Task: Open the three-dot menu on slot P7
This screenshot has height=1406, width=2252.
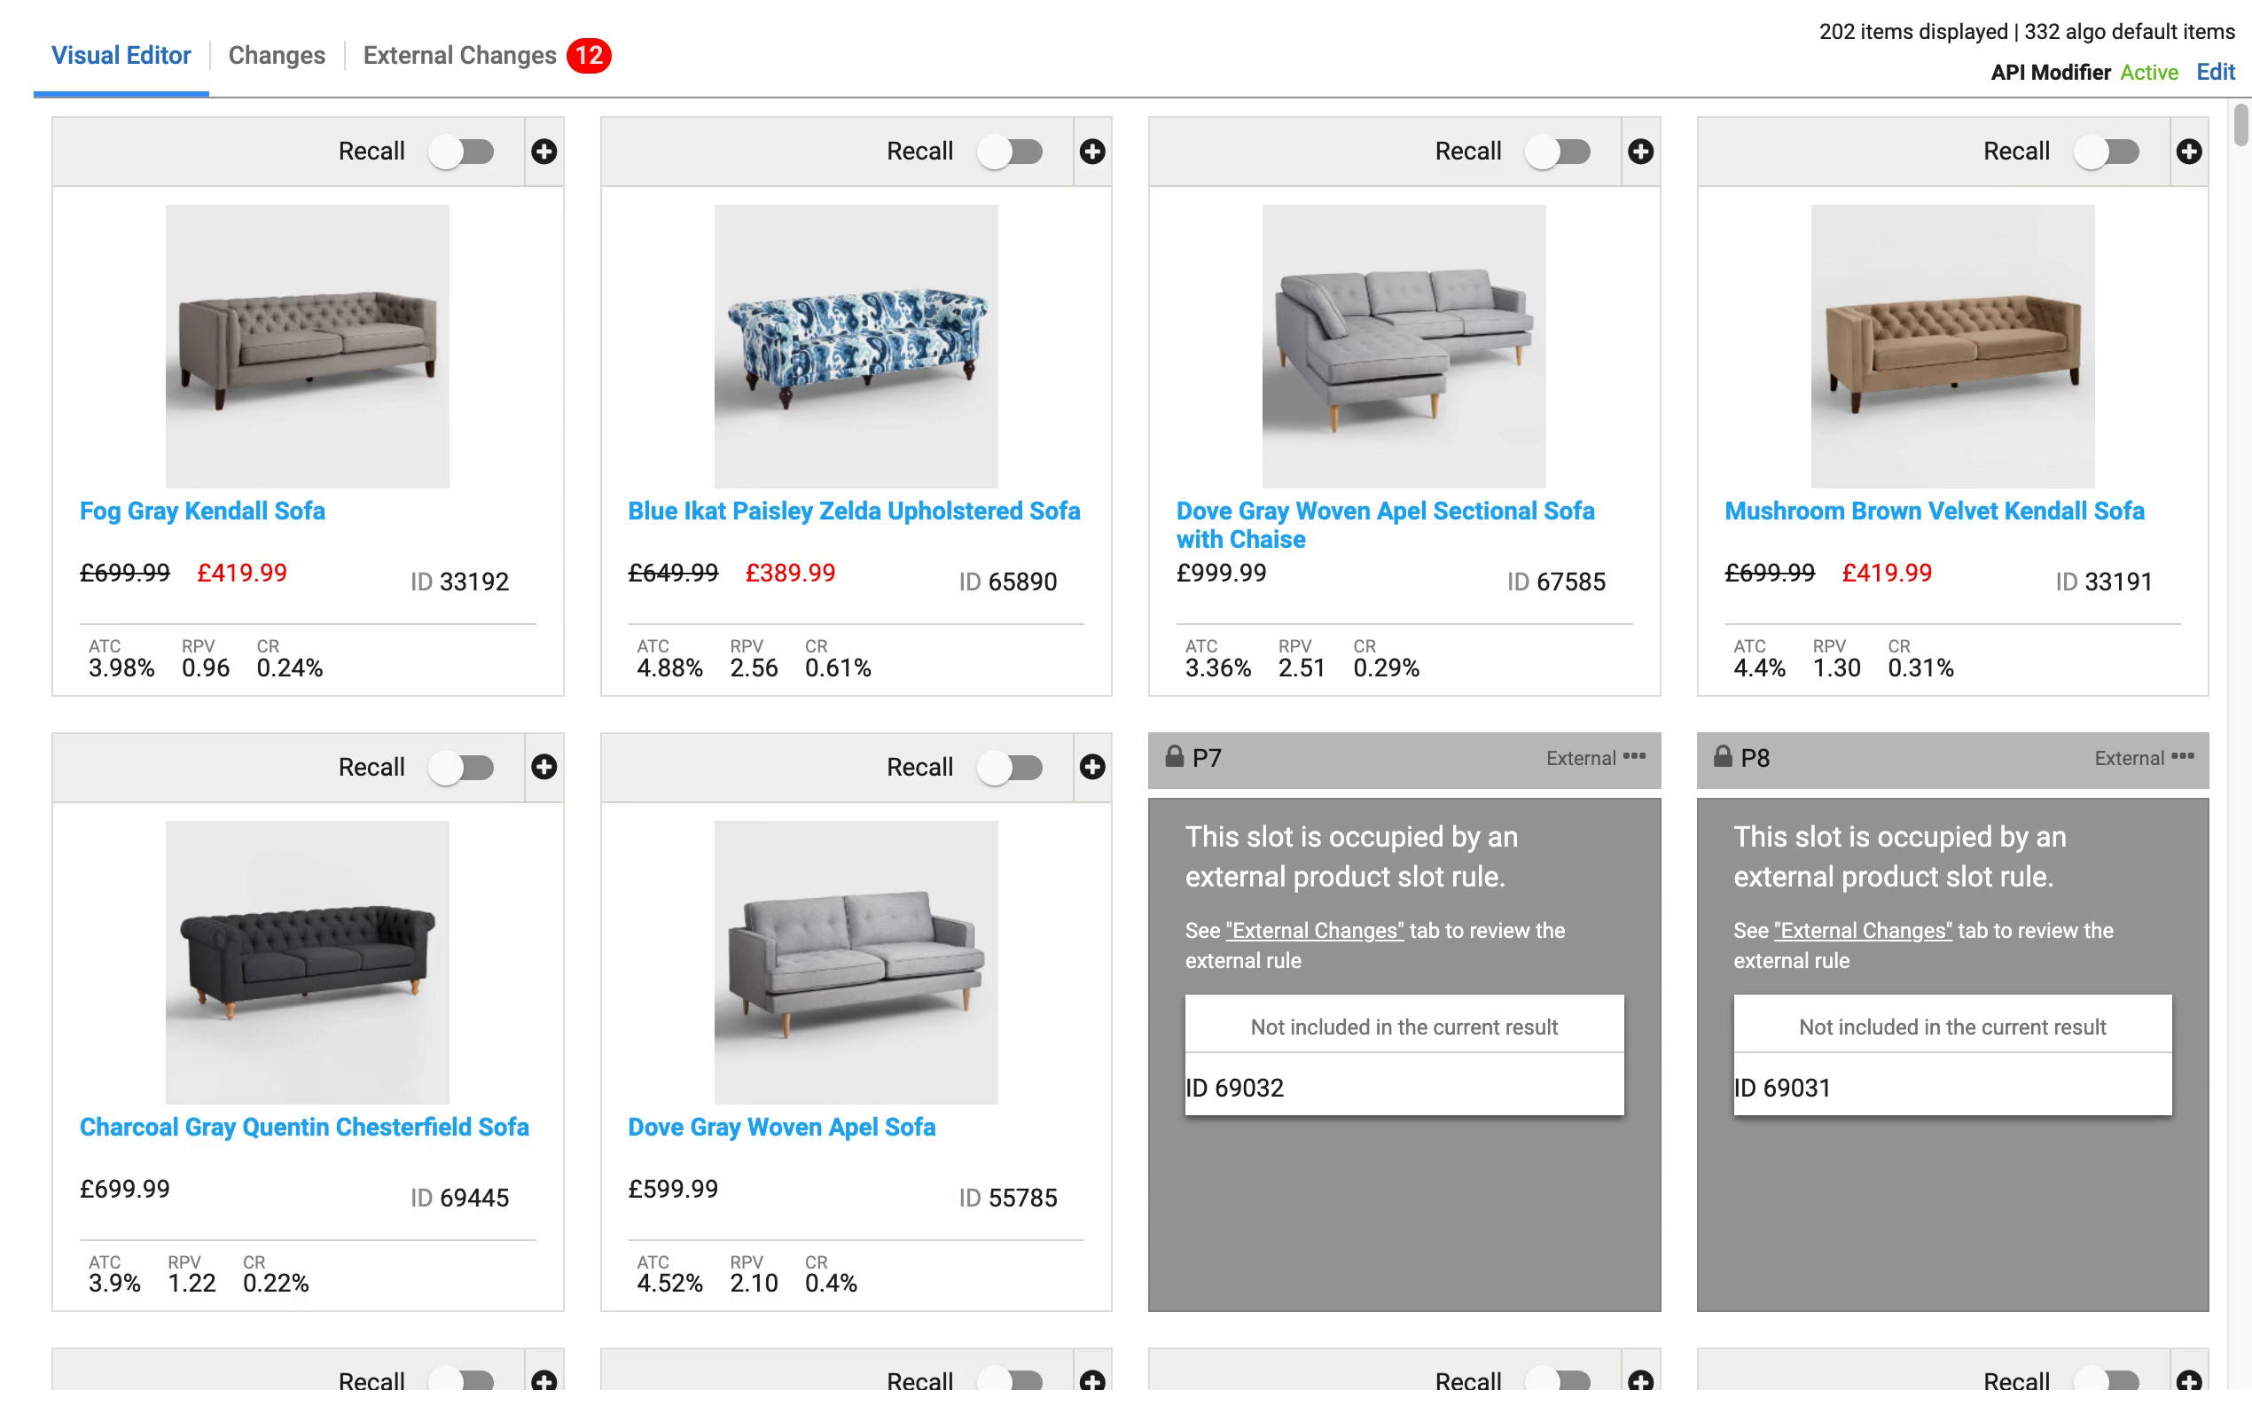Action: coord(1635,757)
